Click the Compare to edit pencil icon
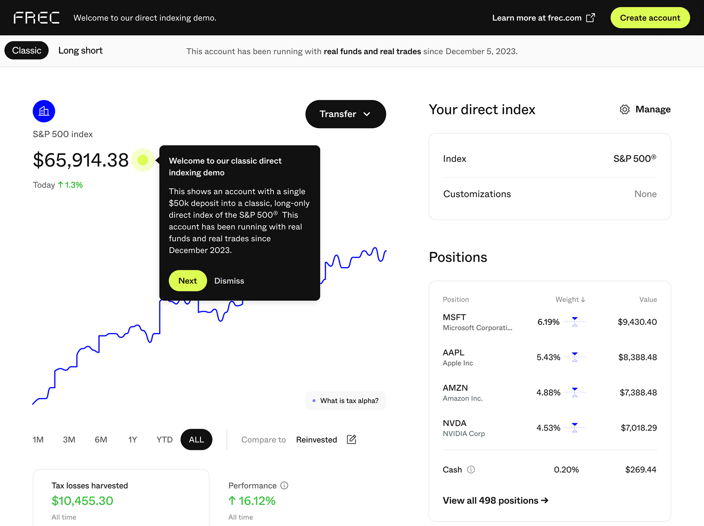Screen dimensions: 704x526 click(x=352, y=439)
